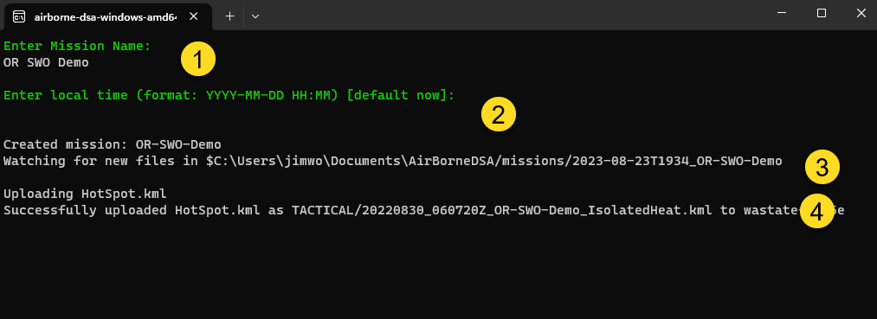
Task: Click the 'Uploading HotSpot.kml' line
Action: (x=85, y=194)
